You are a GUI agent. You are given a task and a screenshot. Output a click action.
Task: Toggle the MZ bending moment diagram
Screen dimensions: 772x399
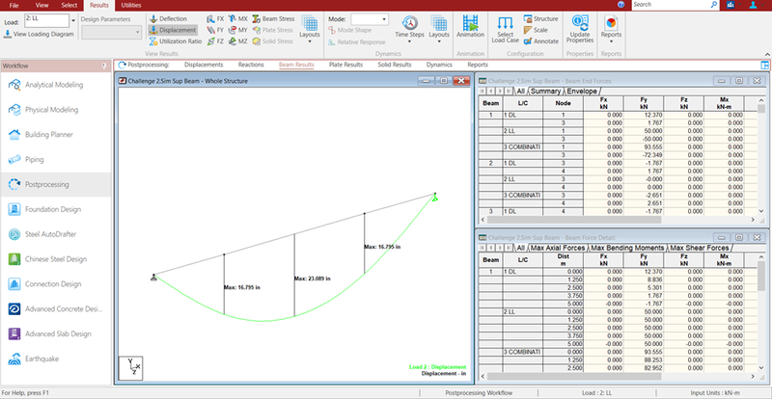point(237,41)
